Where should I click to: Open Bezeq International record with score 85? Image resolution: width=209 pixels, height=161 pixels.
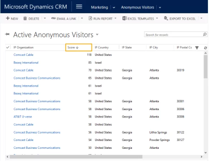point(26,62)
